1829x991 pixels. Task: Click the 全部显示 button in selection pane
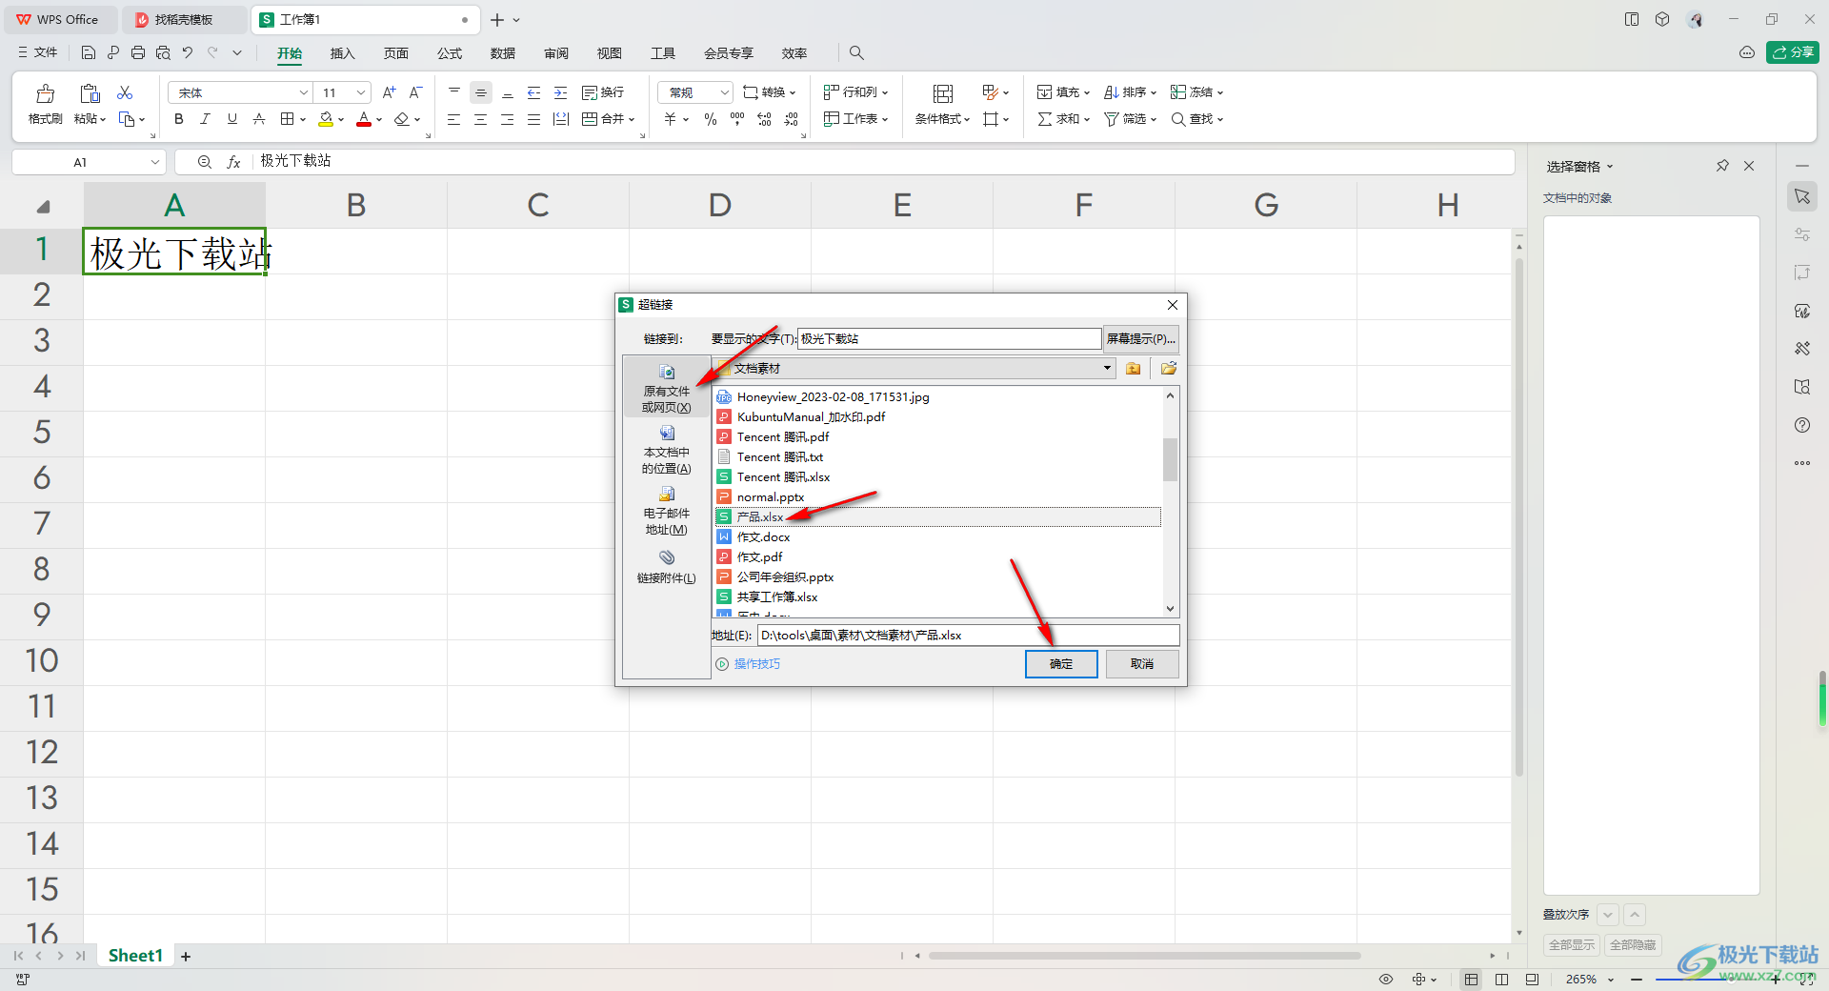1572,945
